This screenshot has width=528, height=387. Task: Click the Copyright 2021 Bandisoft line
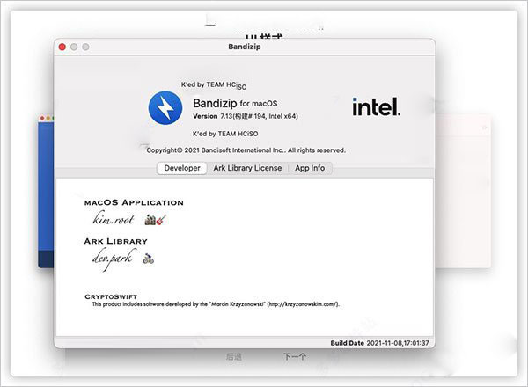coord(246,150)
